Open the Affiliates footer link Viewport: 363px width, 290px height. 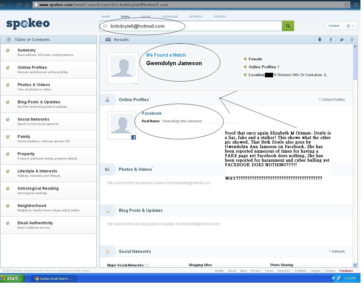pyautogui.click(x=301, y=271)
